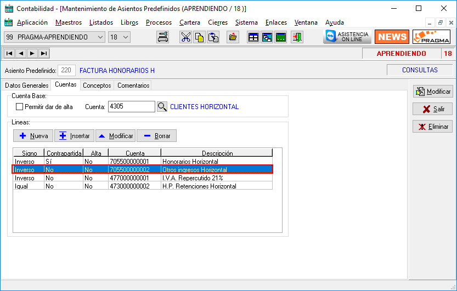Image resolution: width=457 pixels, height=291 pixels.
Task: Open the Cartera menu
Action: click(x=190, y=22)
